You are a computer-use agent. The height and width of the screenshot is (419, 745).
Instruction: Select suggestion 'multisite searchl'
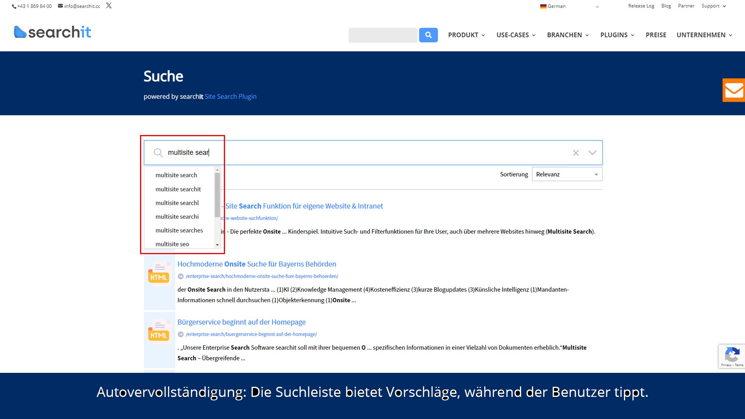[179, 203]
